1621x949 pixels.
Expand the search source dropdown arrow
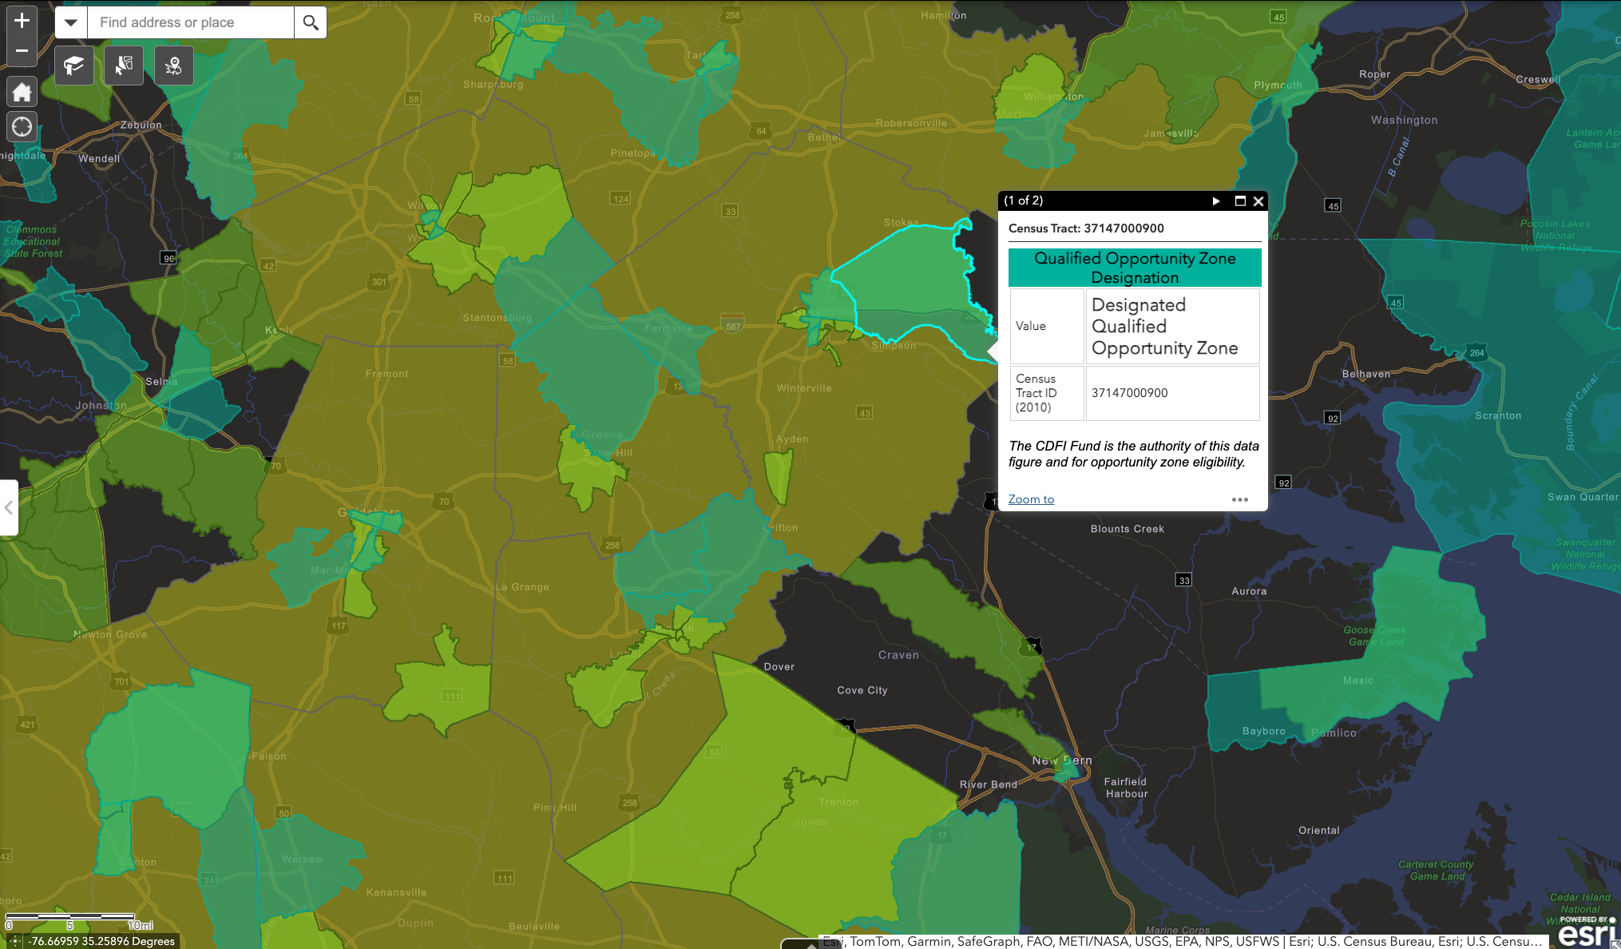coord(71,22)
